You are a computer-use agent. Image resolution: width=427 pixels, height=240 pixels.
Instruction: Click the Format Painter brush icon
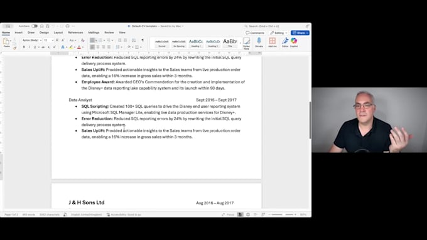point(14,48)
